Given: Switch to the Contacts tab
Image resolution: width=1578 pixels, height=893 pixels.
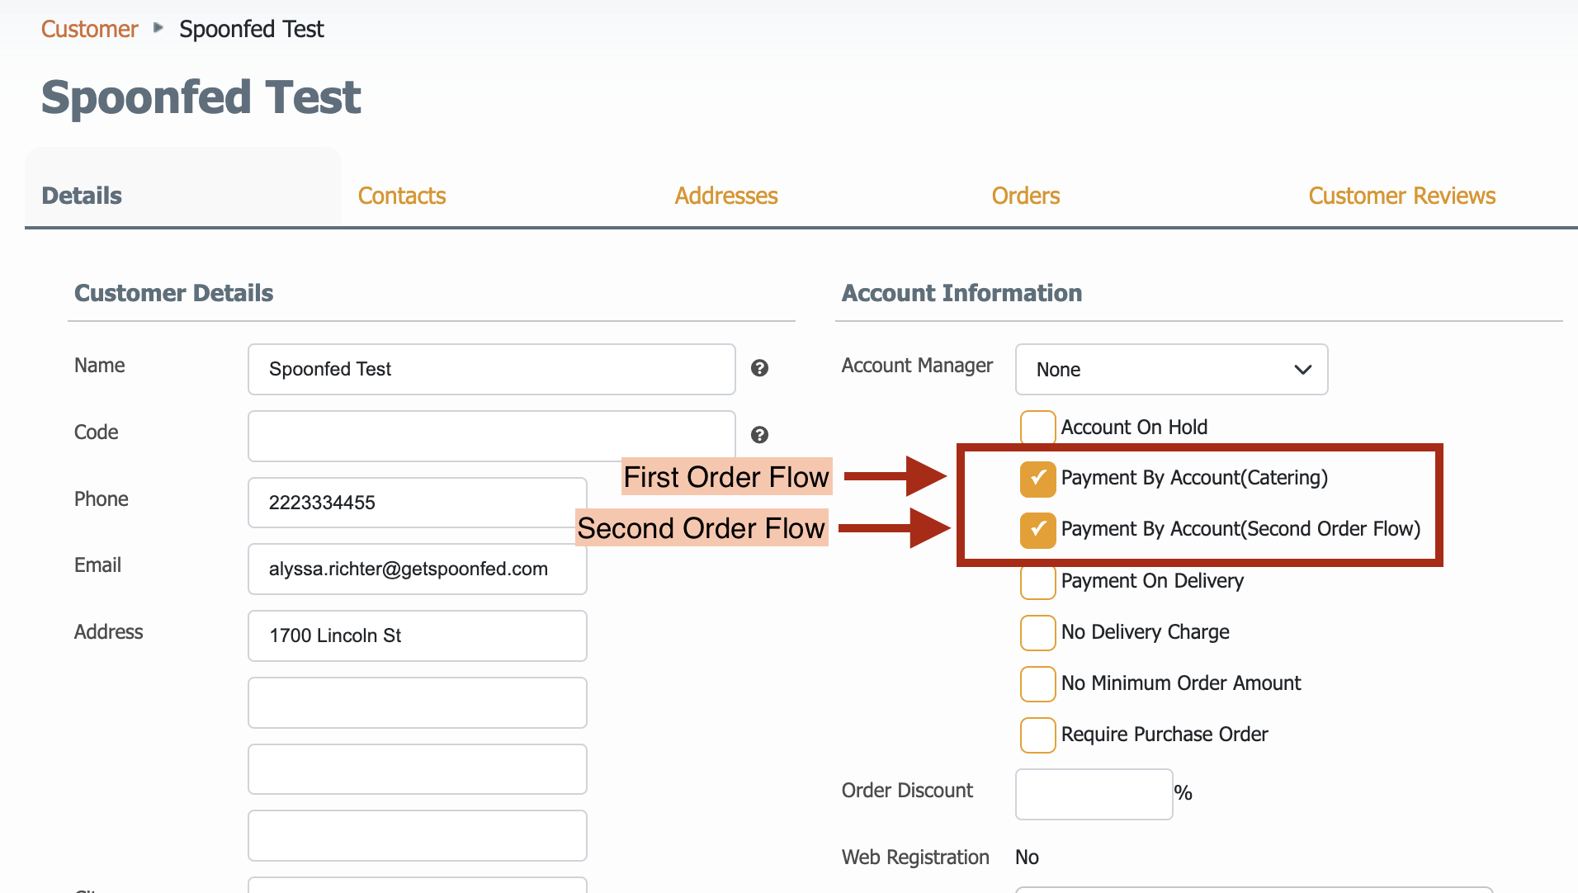Looking at the screenshot, I should pyautogui.click(x=402, y=196).
